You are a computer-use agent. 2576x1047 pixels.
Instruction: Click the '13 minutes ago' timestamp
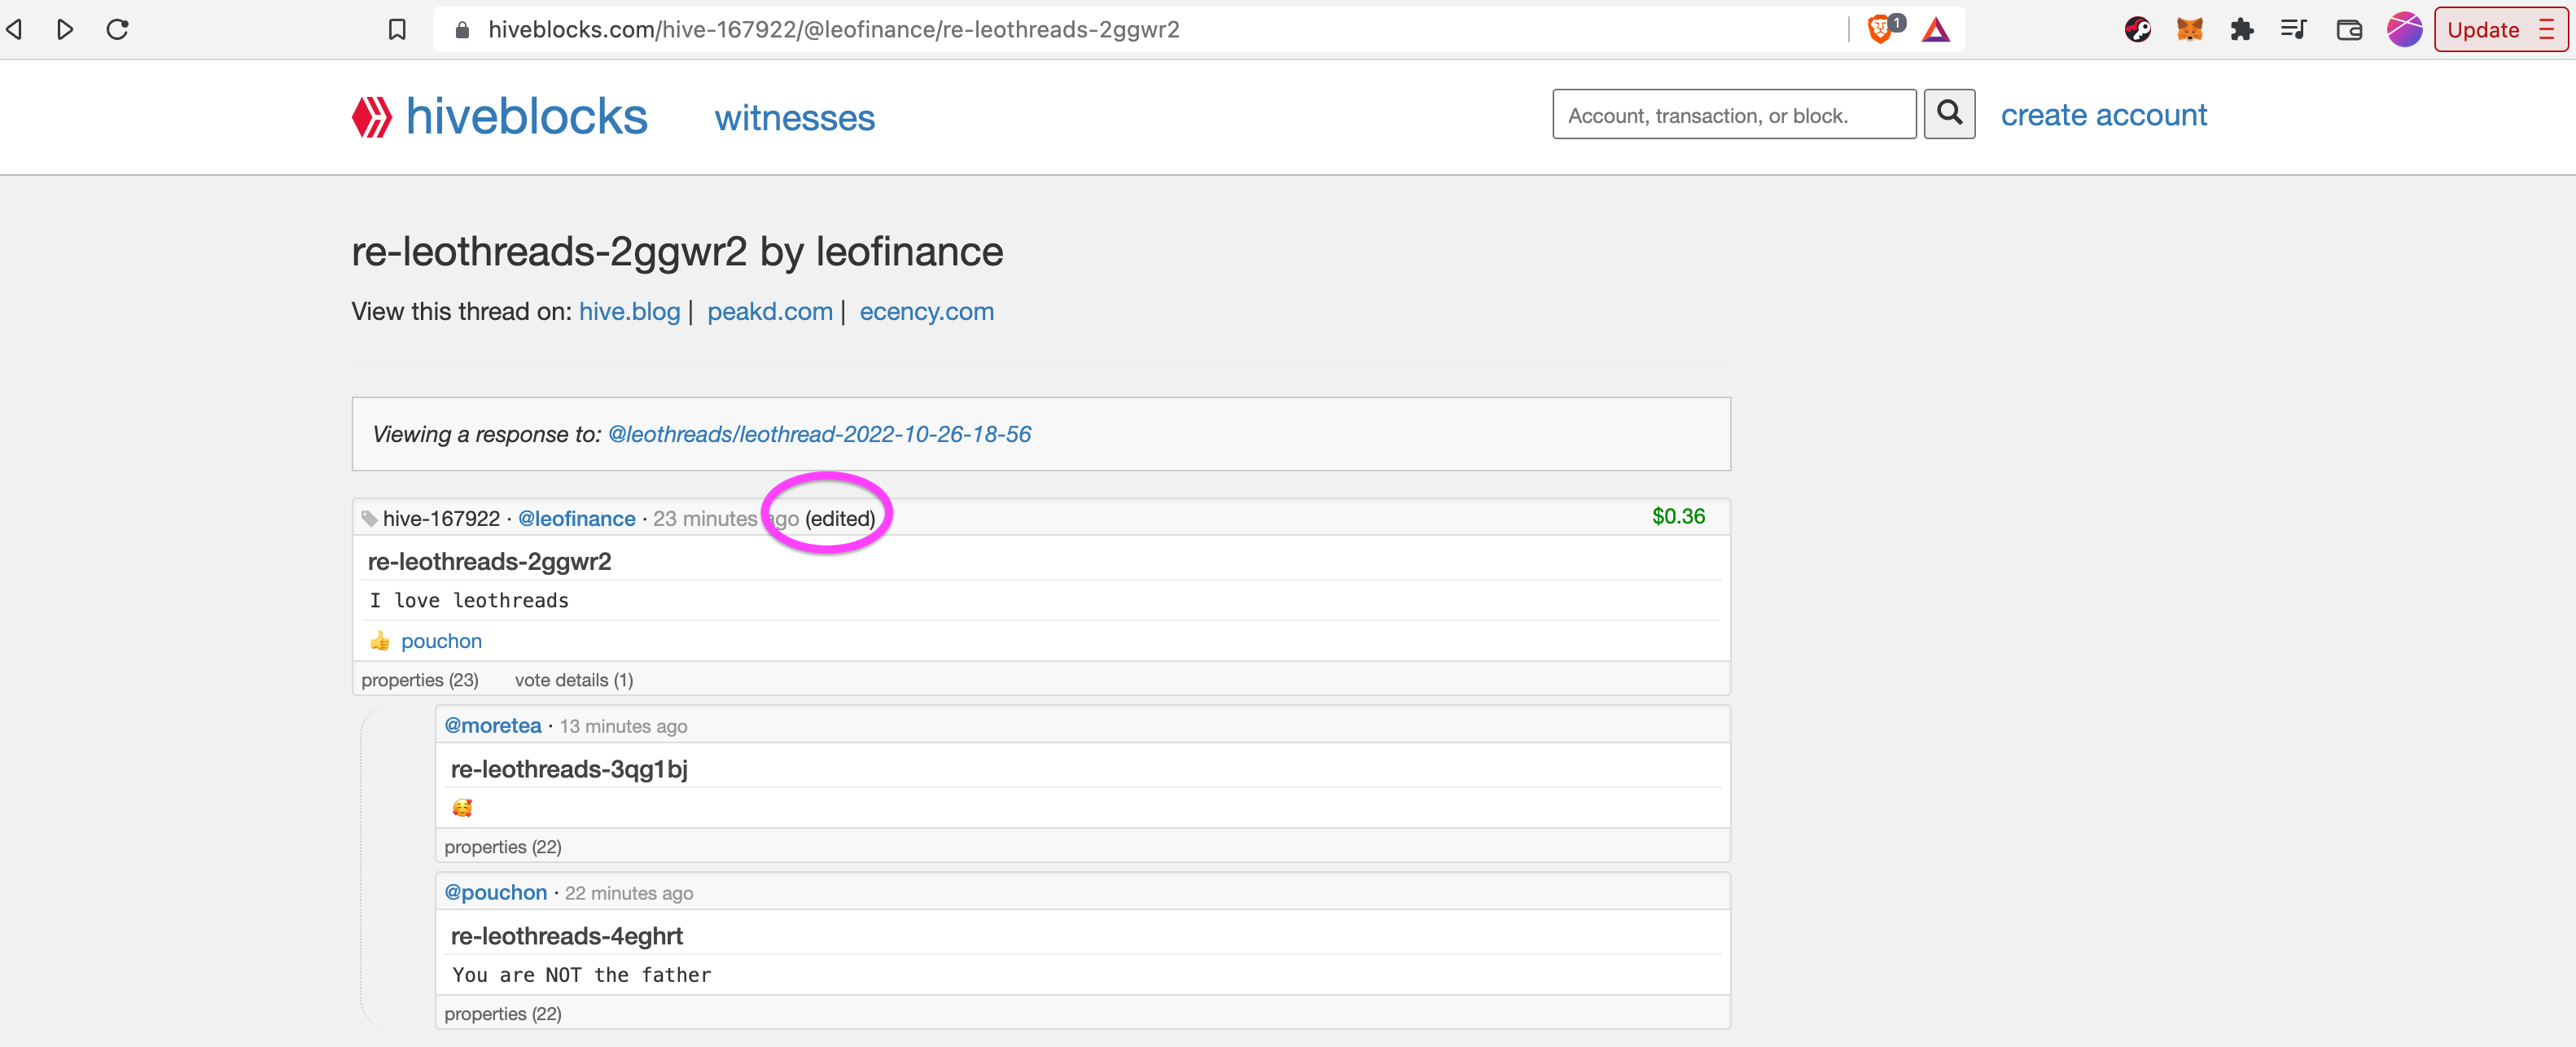click(x=623, y=727)
